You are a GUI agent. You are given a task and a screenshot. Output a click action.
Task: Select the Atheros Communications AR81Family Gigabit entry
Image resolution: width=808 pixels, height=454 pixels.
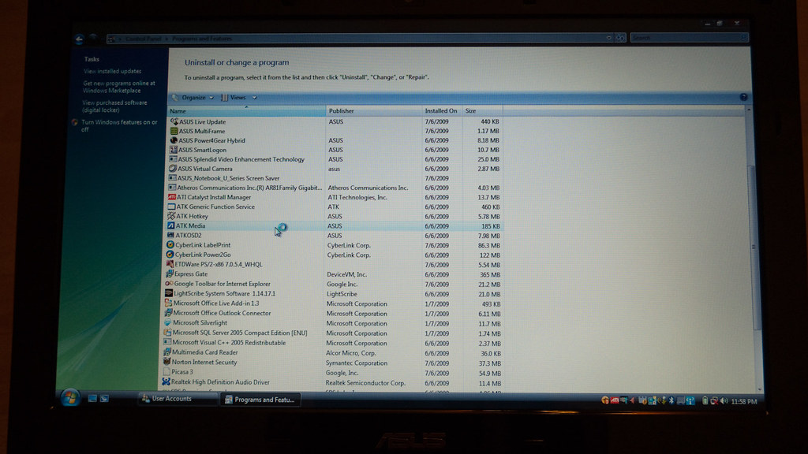click(335, 188)
